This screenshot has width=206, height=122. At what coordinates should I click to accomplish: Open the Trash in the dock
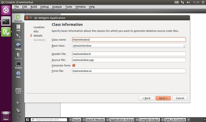pyautogui.click(x=6, y=116)
